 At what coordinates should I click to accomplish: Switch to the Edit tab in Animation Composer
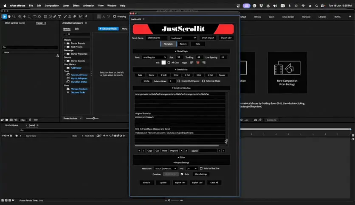(x=77, y=29)
